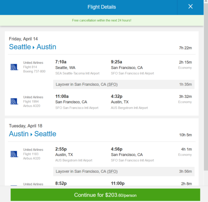
Task: Click the 4:32p Austin arrival time
Action: point(116,96)
